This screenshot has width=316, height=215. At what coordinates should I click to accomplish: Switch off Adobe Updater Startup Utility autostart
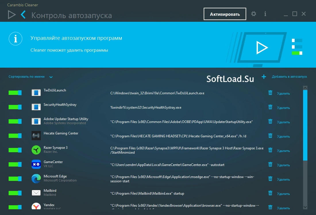[x=15, y=121]
